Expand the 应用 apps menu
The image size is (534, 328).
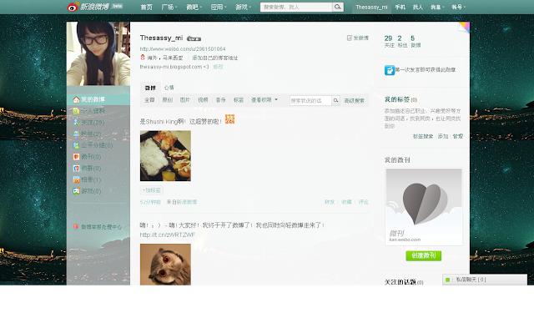click(219, 7)
